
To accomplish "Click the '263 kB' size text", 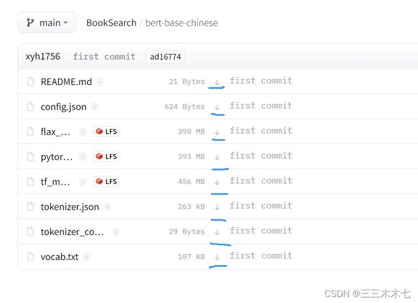I will coord(191,207).
